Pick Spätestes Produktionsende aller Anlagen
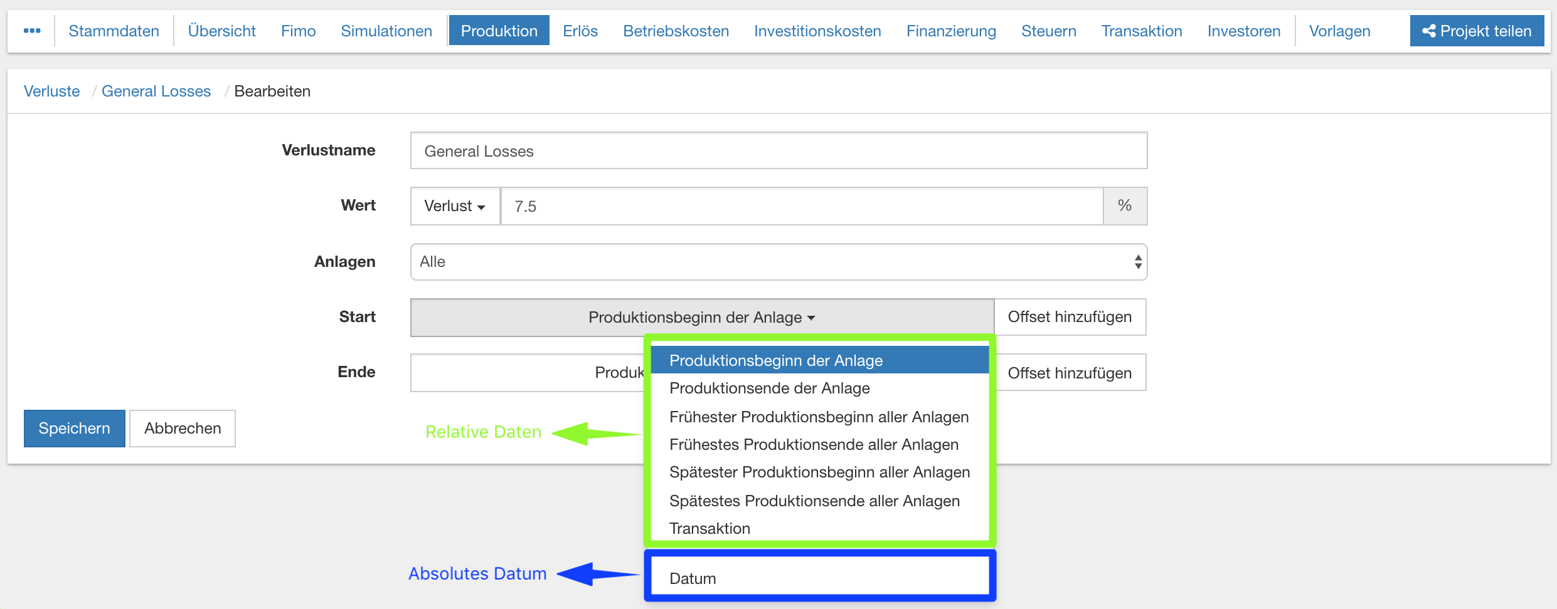Image resolution: width=1557 pixels, height=609 pixels. (814, 501)
